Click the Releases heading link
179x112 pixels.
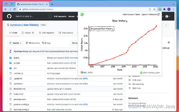133,98
